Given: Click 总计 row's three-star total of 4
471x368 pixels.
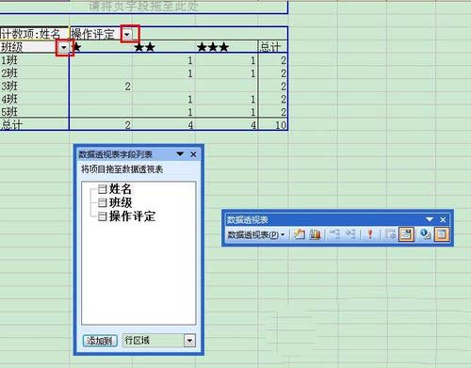Looking at the screenshot, I should pos(253,125).
